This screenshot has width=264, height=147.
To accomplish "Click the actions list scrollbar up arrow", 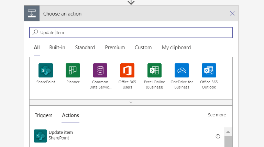I will pyautogui.click(x=228, y=132).
